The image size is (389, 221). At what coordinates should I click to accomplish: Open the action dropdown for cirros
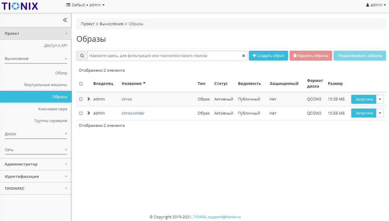click(380, 99)
